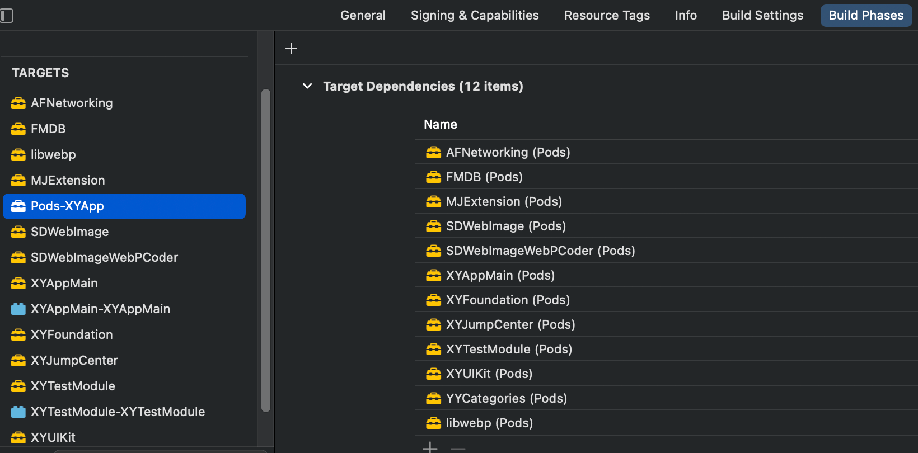Click the add dependency plus button
This screenshot has width=918, height=453.
[x=430, y=447]
